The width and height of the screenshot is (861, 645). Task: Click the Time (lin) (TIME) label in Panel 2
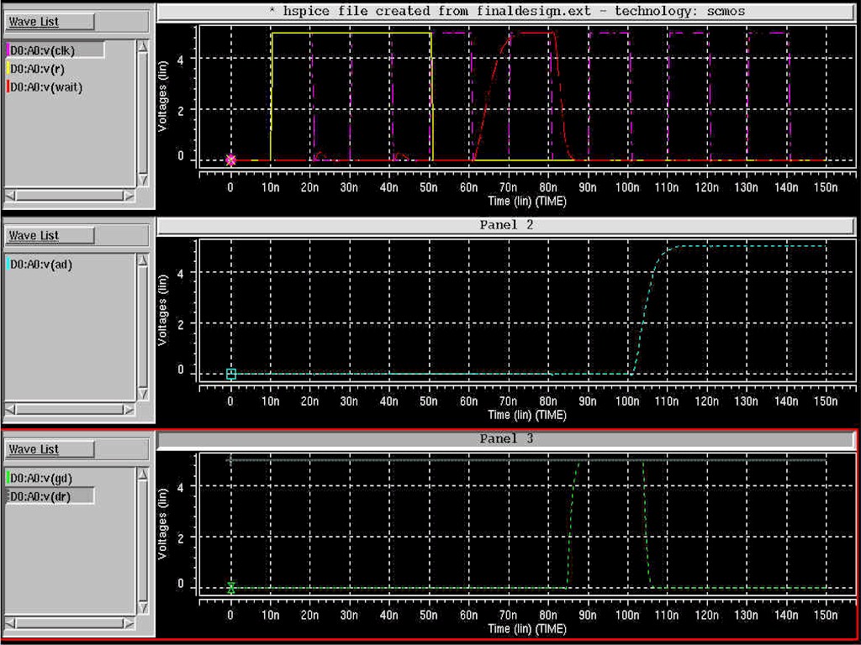click(527, 415)
